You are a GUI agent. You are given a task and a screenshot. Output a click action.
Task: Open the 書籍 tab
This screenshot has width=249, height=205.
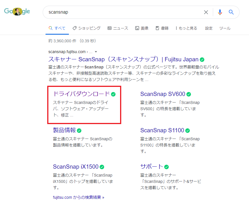click(x=162, y=28)
